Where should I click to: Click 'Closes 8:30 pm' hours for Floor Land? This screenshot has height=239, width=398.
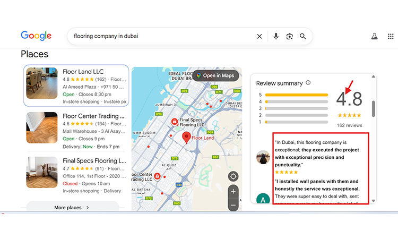(94, 94)
